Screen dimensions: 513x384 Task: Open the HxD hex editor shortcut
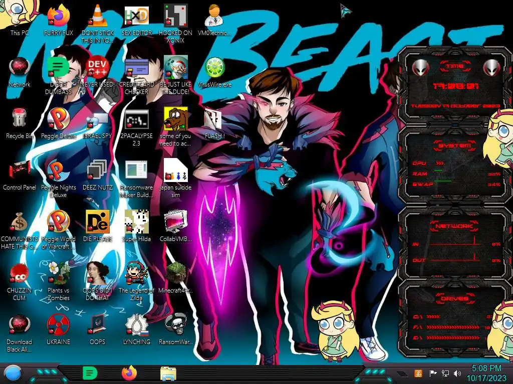(x=137, y=19)
